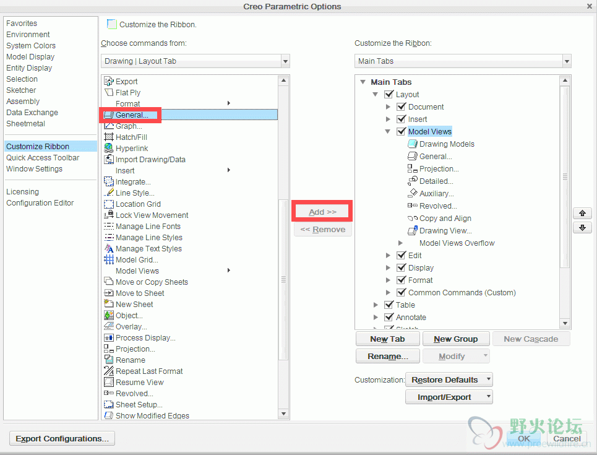Screen dimensions: 597x455
Task: Select the Import Drawing/Data icon
Action: click(109, 159)
